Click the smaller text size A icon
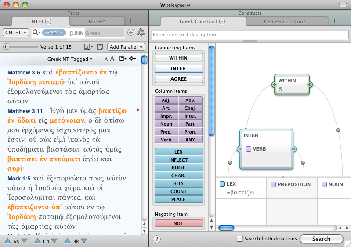Image resolution: width=351 pixels, height=247 pixels. click(106, 59)
